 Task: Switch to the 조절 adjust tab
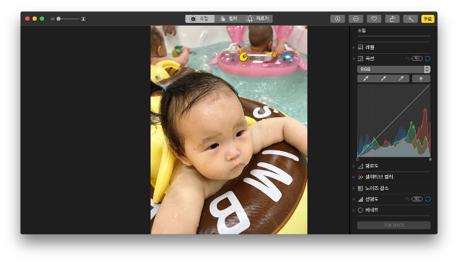click(200, 19)
